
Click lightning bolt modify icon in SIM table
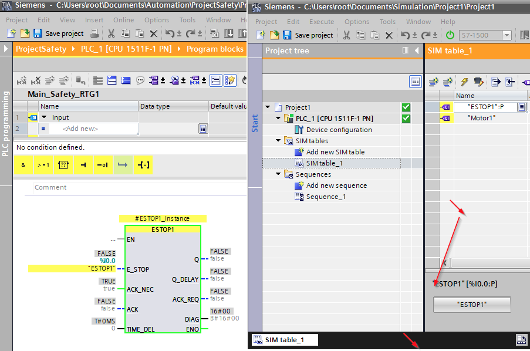click(x=464, y=82)
